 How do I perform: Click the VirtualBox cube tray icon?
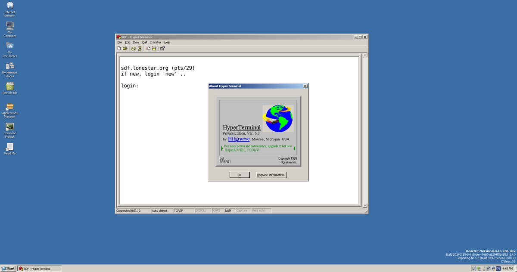(493, 269)
